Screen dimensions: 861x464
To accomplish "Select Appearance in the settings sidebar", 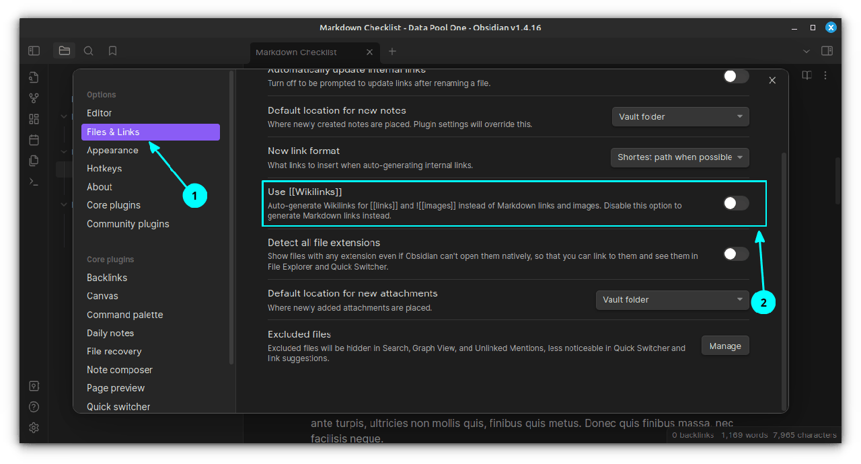I will [x=112, y=150].
